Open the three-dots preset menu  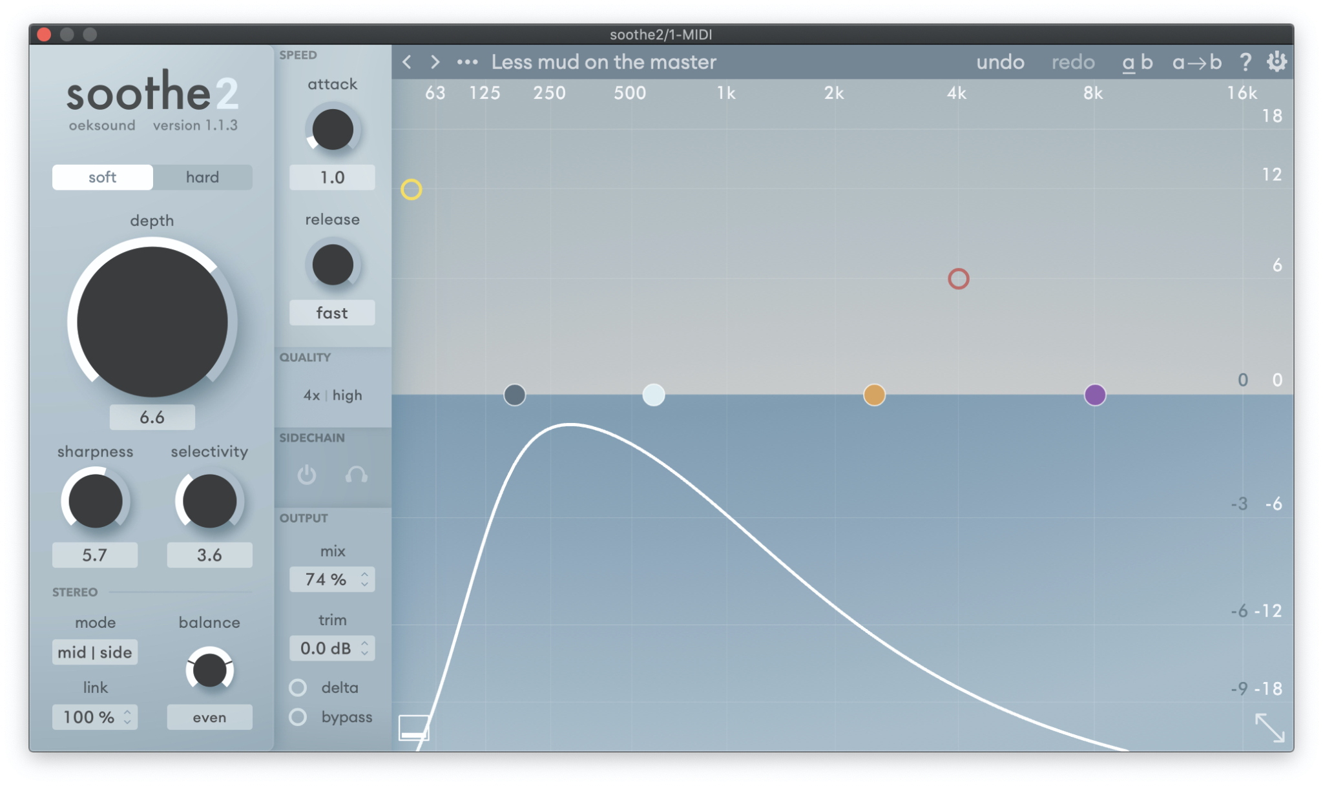467,62
